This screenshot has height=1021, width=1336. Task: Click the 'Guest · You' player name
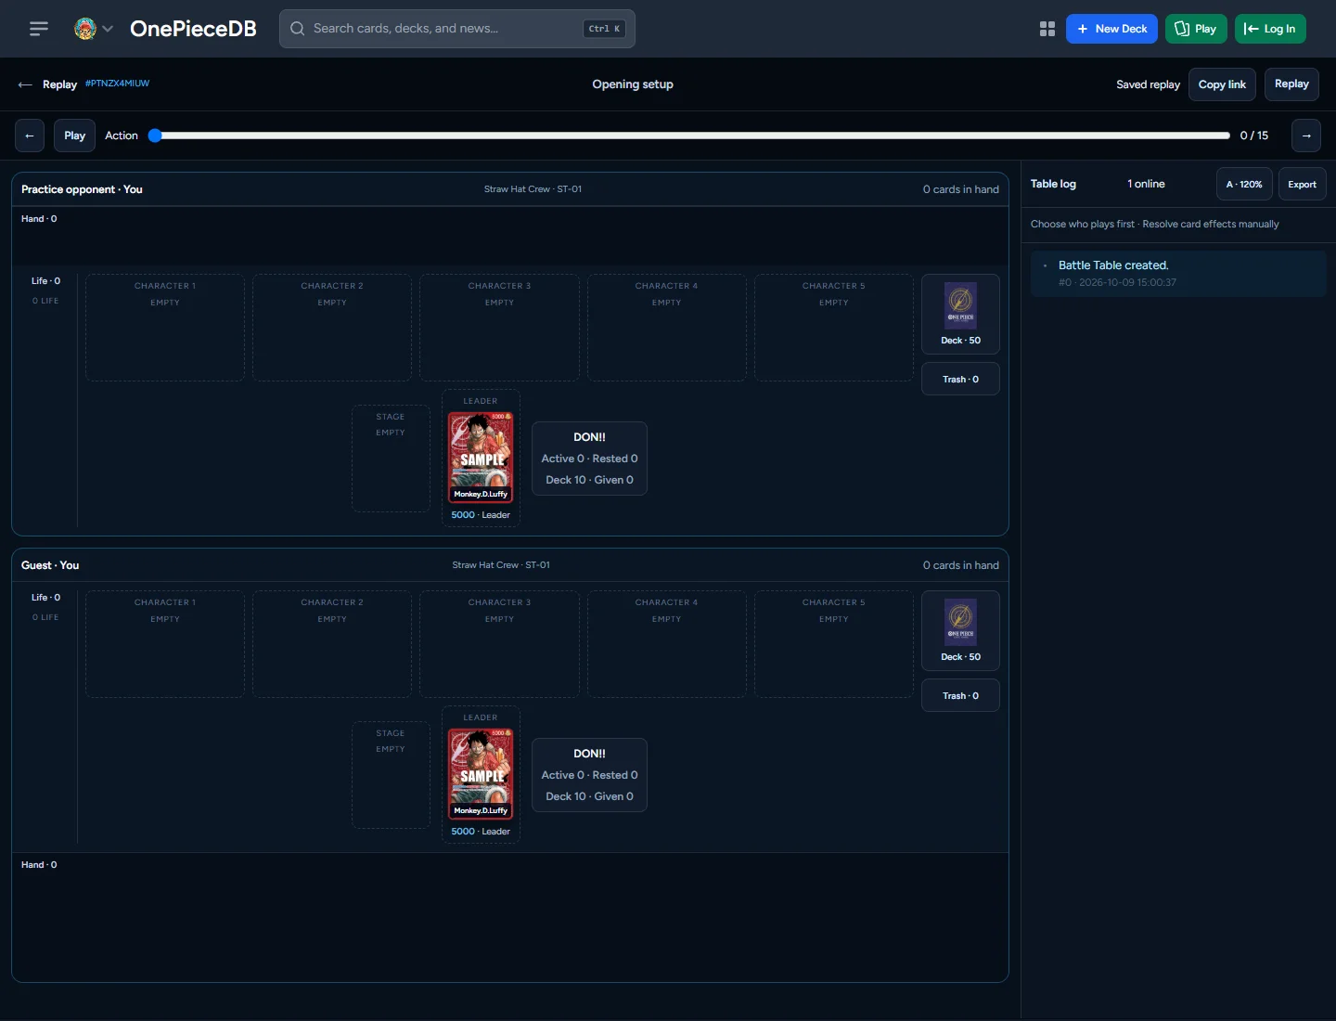pyautogui.click(x=50, y=565)
